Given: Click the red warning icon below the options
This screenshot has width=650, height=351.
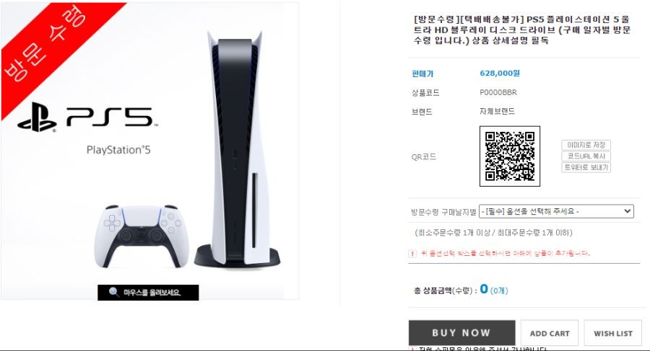Looking at the screenshot, I should tap(412, 253).
